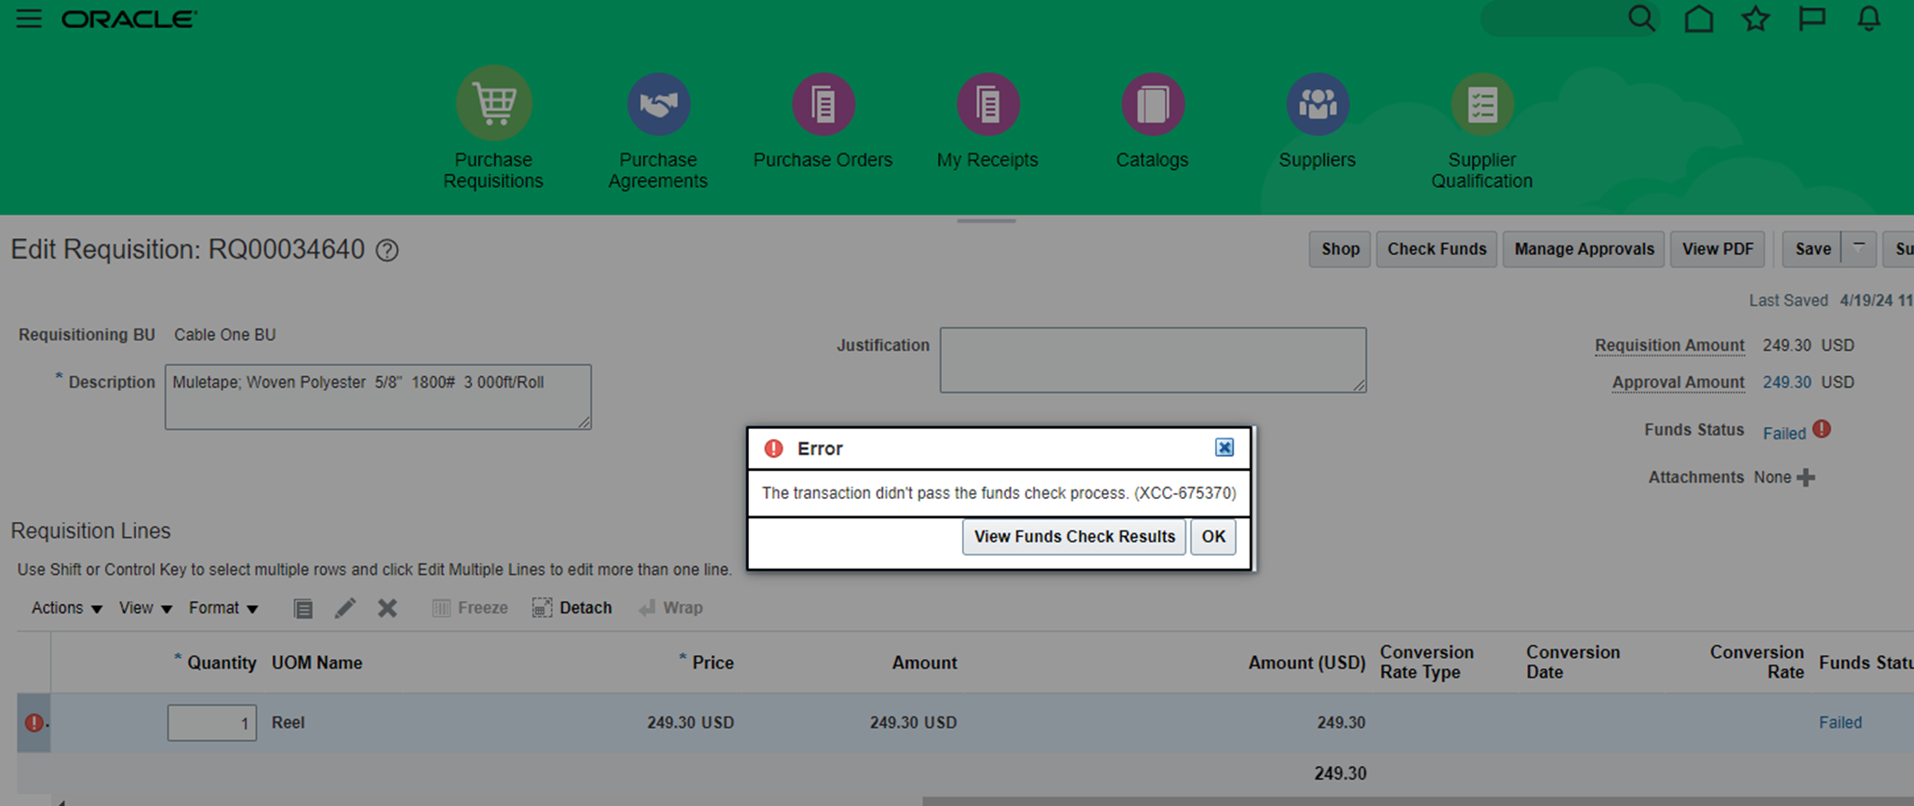The height and width of the screenshot is (806, 1914).
Task: Open My Receipts icon
Action: 987,103
